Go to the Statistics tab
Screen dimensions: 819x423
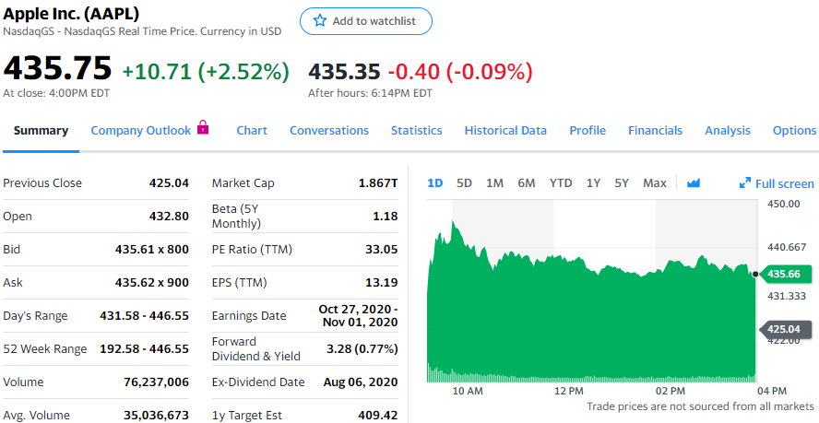coord(416,131)
